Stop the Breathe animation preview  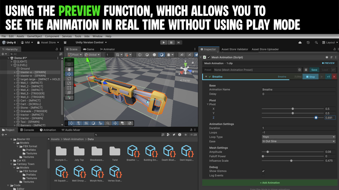[x=310, y=77]
